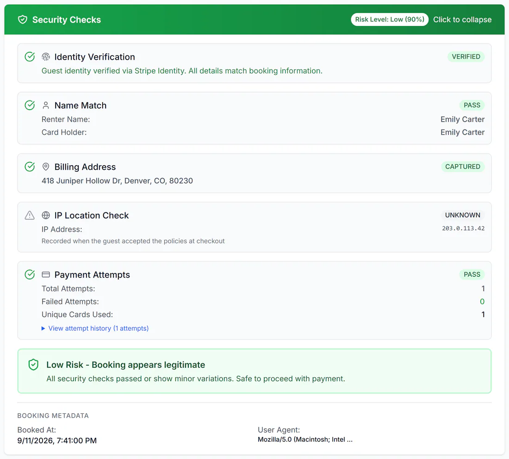This screenshot has width=509, height=459.
Task: Click the Renter Name value Emily Carter
Action: [x=462, y=119]
